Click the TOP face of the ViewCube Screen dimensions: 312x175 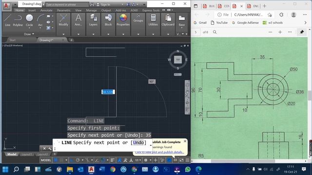(177, 59)
